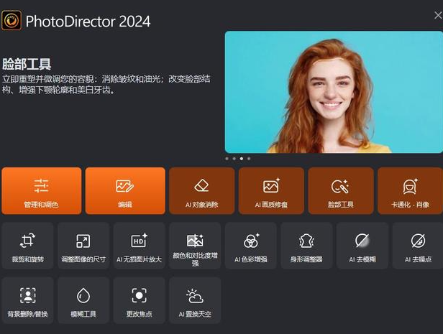Show the fourth carousel slide dot
Screen dimensions: 443x334
click(249, 159)
